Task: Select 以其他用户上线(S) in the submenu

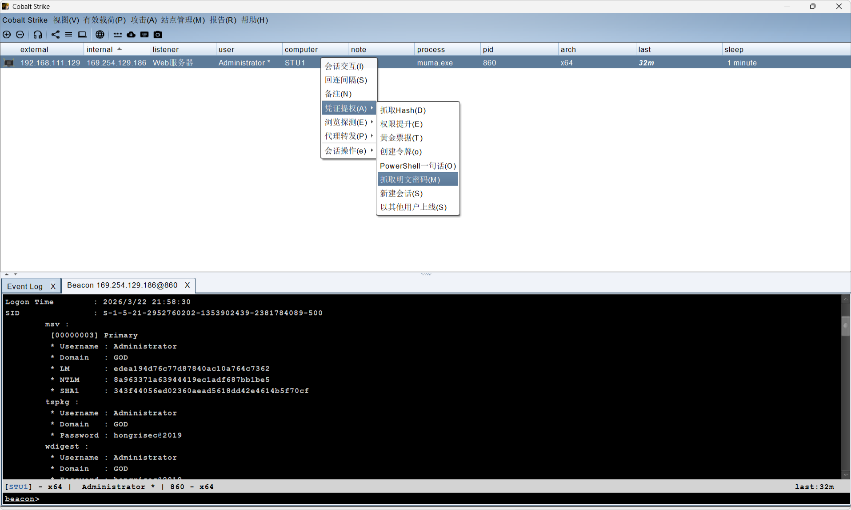Action: (x=418, y=207)
